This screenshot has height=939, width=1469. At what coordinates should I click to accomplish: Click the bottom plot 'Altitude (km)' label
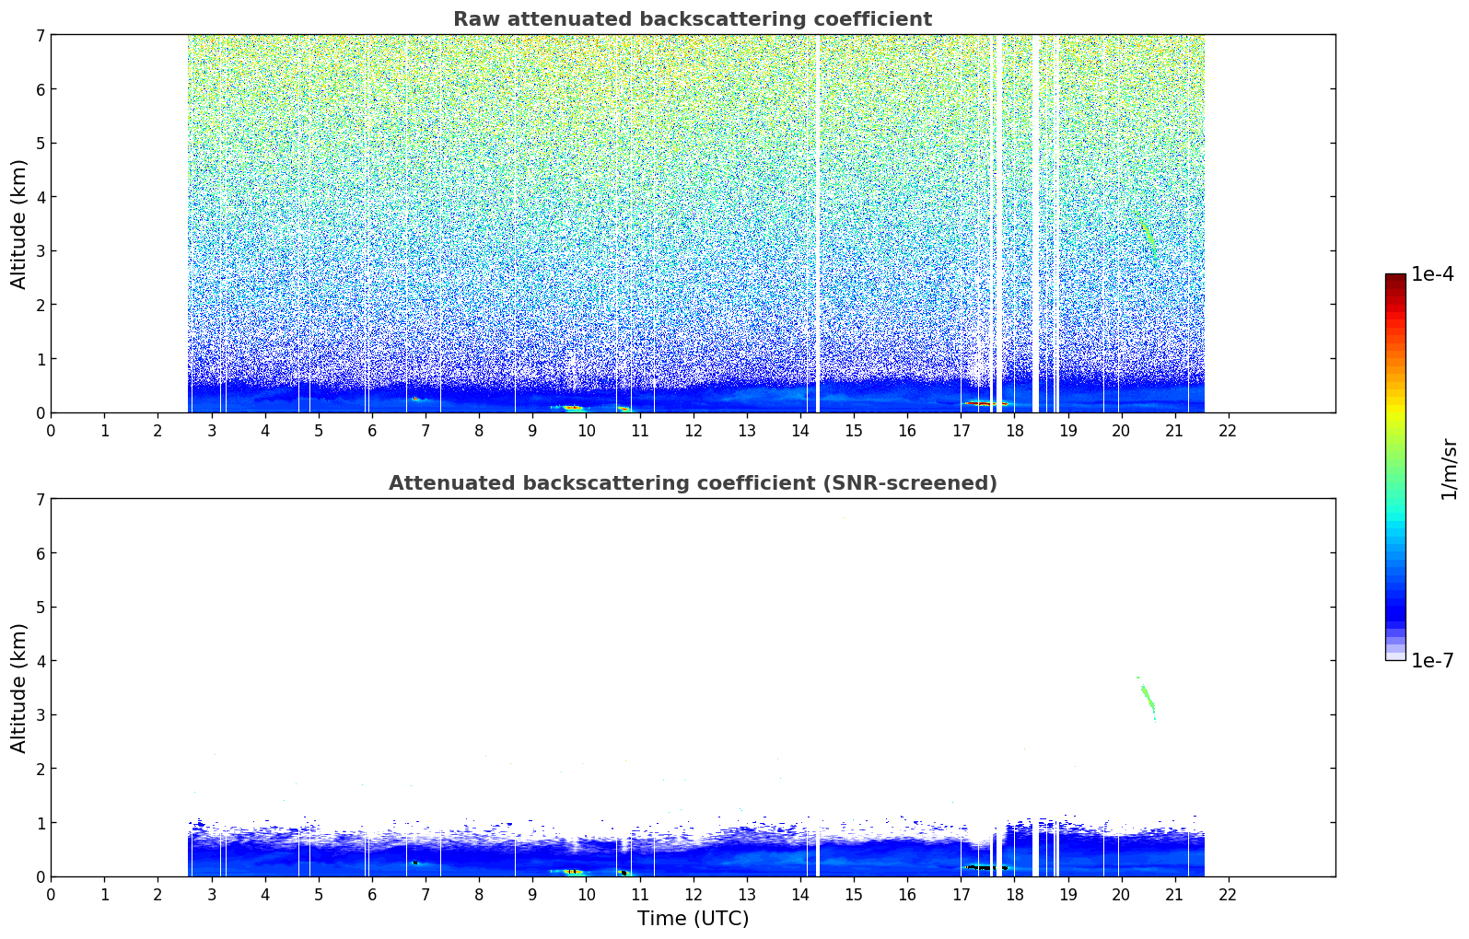tap(19, 688)
